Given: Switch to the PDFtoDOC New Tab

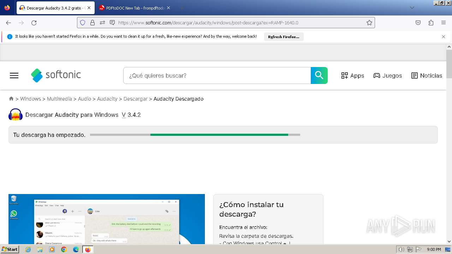Looking at the screenshot, I should 135,8.
